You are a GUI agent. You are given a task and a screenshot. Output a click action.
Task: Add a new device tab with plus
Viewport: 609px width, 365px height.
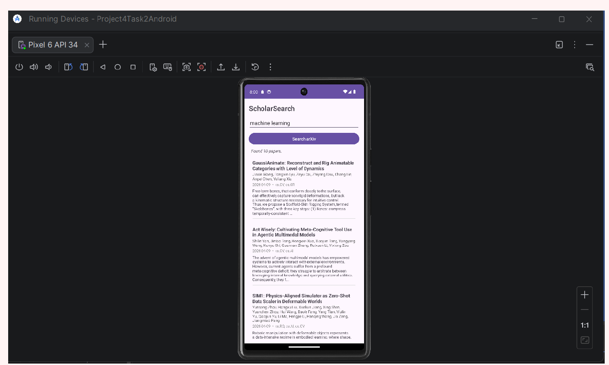pyautogui.click(x=103, y=45)
